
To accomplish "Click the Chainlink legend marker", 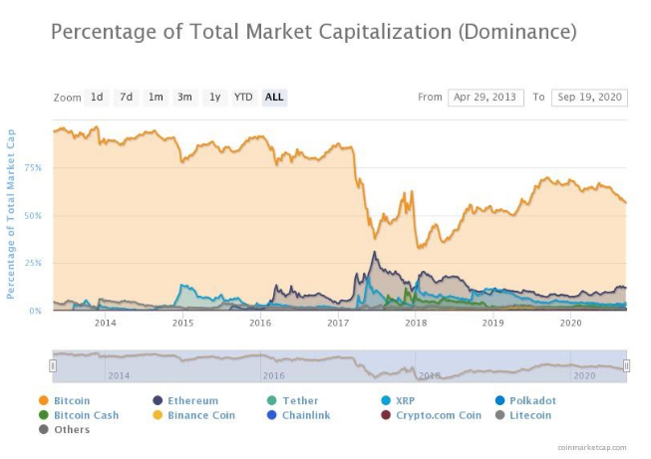I will coord(273,415).
